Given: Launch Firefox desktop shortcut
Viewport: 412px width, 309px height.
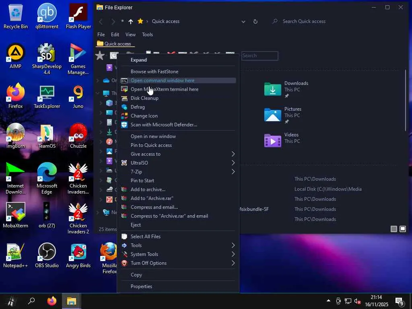Looking at the screenshot, I should tap(16, 96).
